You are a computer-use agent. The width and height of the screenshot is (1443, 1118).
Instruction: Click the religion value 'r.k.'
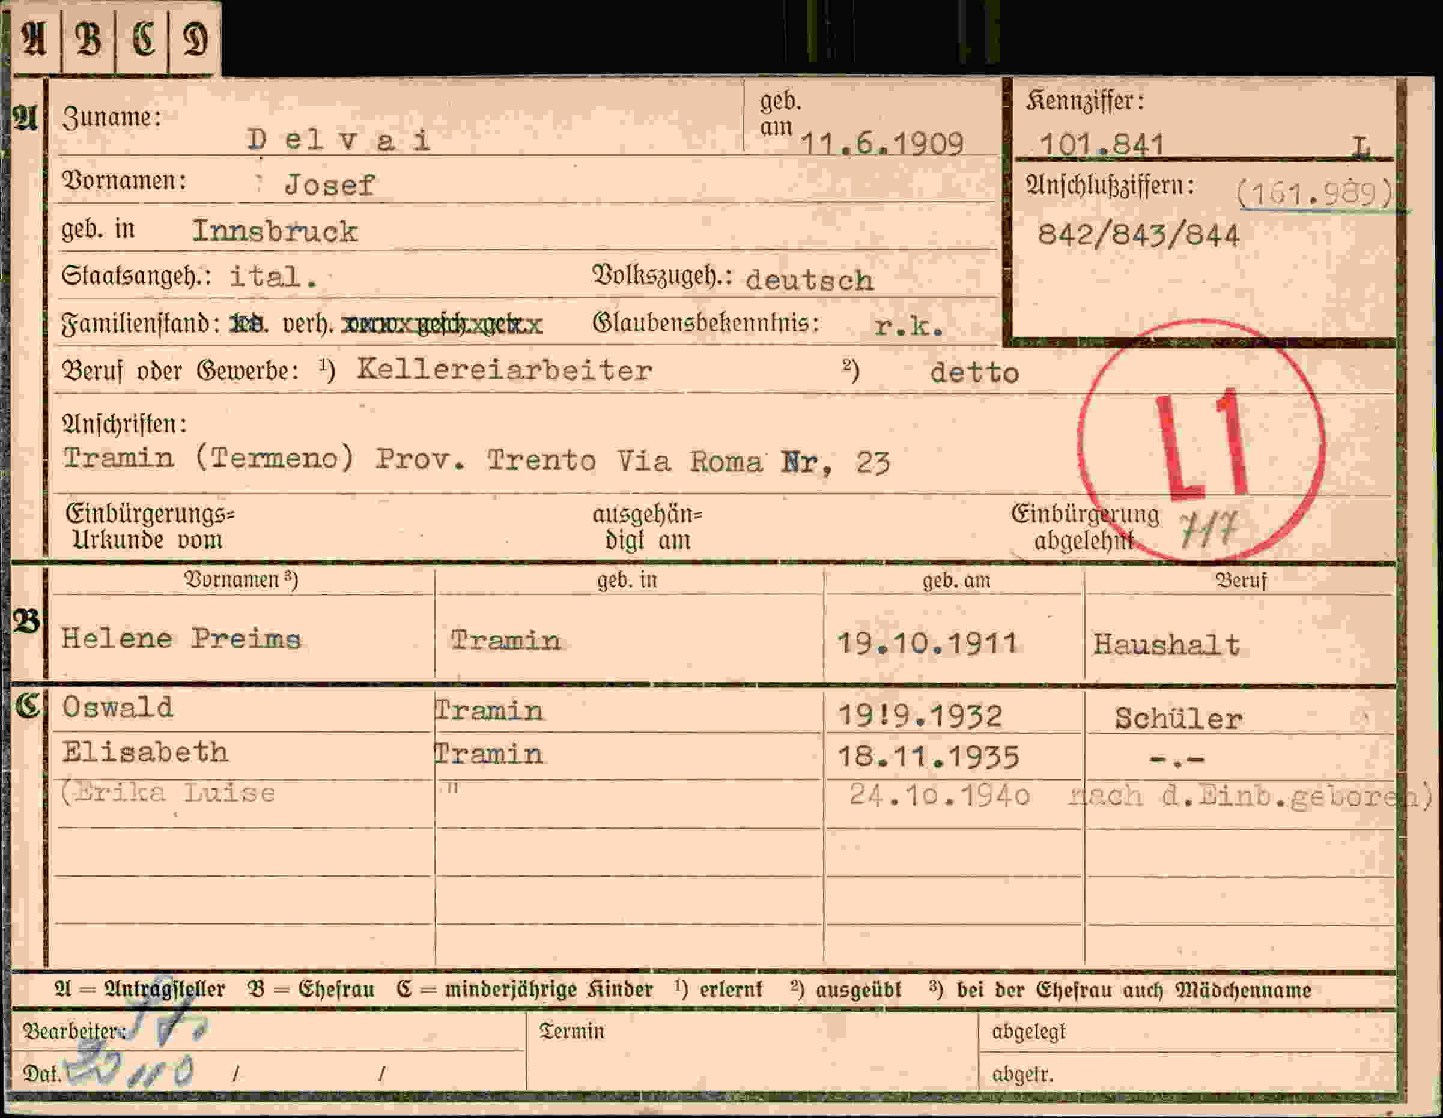coord(909,325)
